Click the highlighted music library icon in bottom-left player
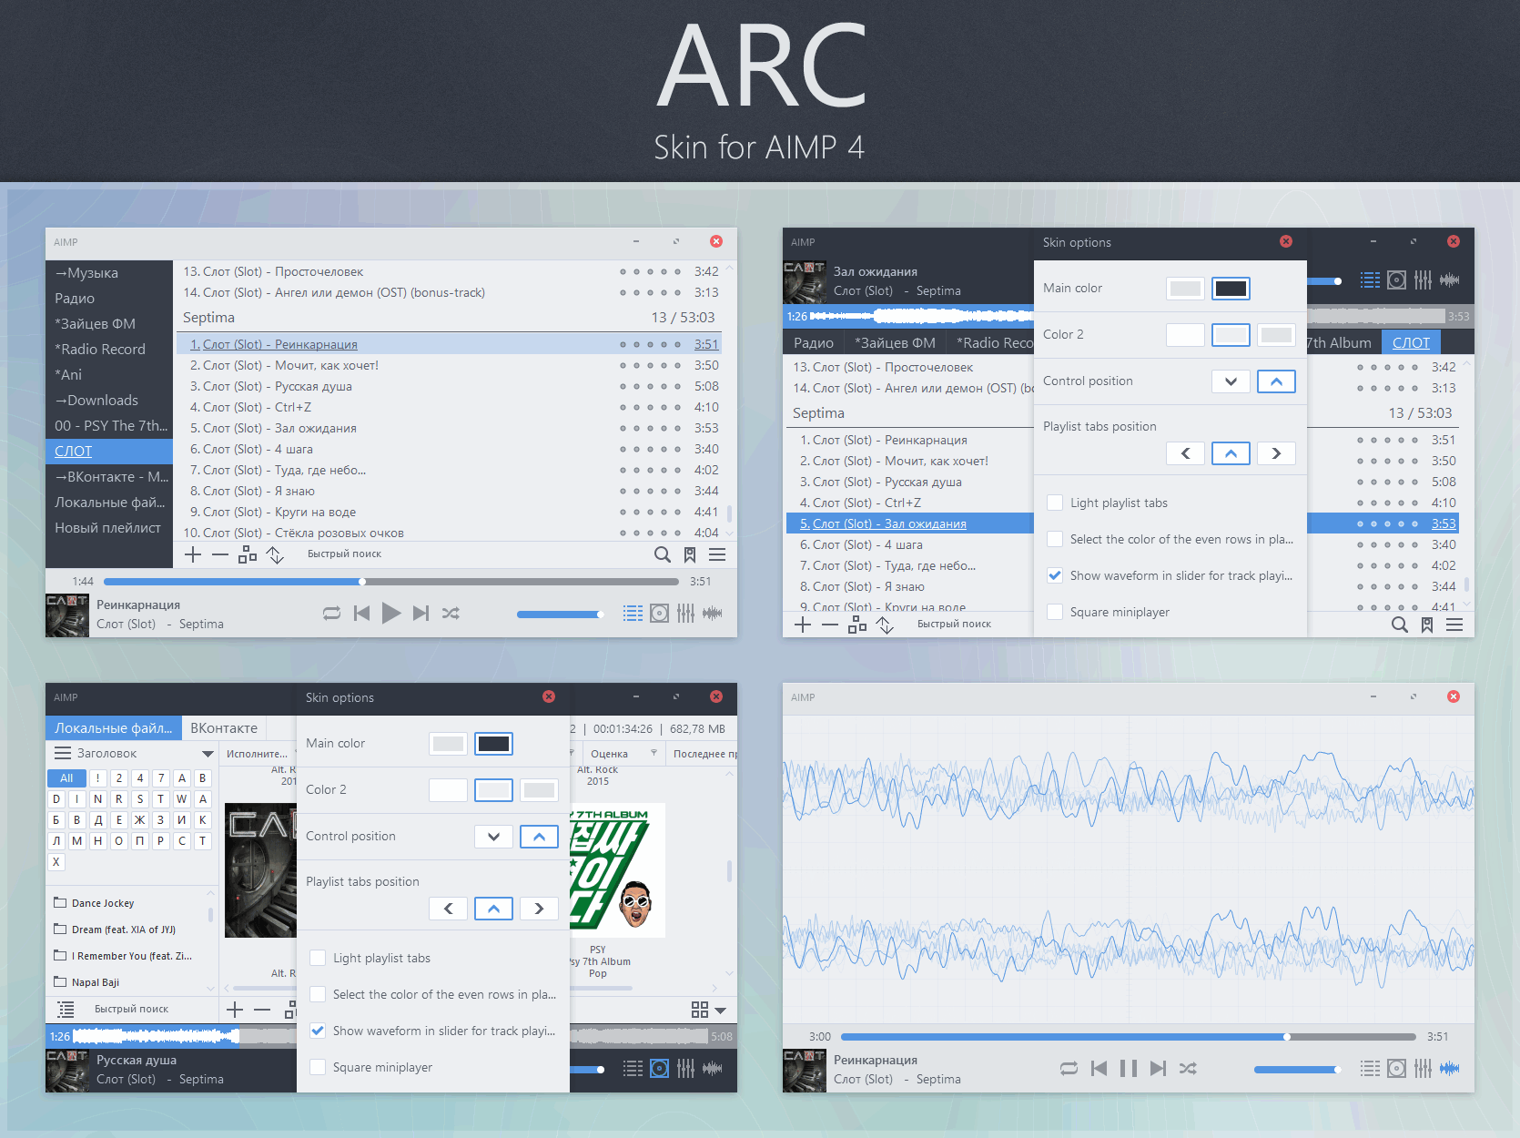Image resolution: width=1520 pixels, height=1138 pixels. (x=660, y=1069)
